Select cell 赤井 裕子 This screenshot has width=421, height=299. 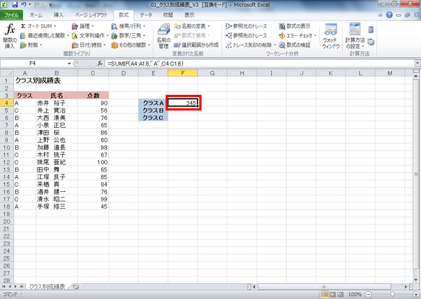57,103
